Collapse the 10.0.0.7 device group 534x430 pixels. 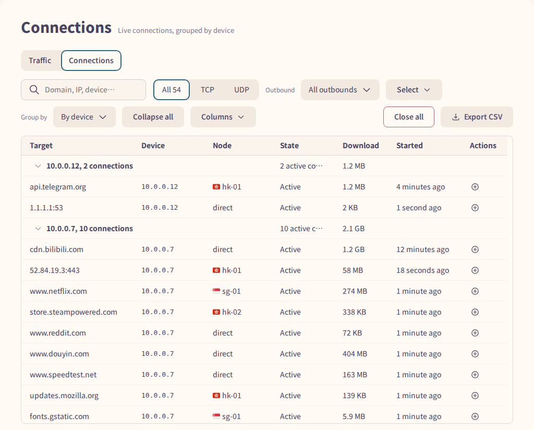pyautogui.click(x=38, y=229)
